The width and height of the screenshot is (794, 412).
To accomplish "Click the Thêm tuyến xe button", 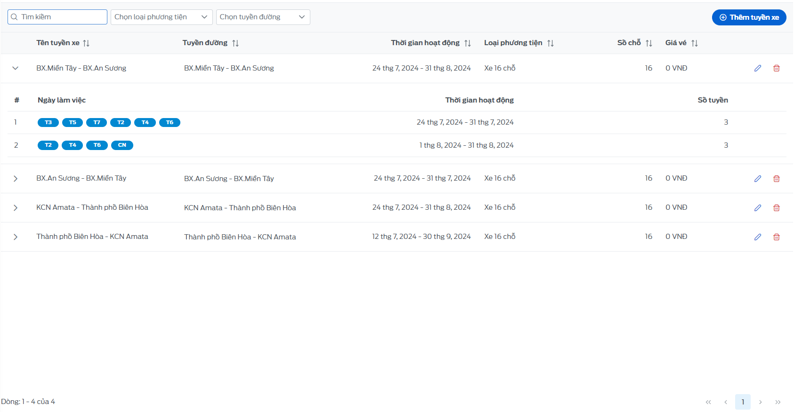I will coord(749,17).
